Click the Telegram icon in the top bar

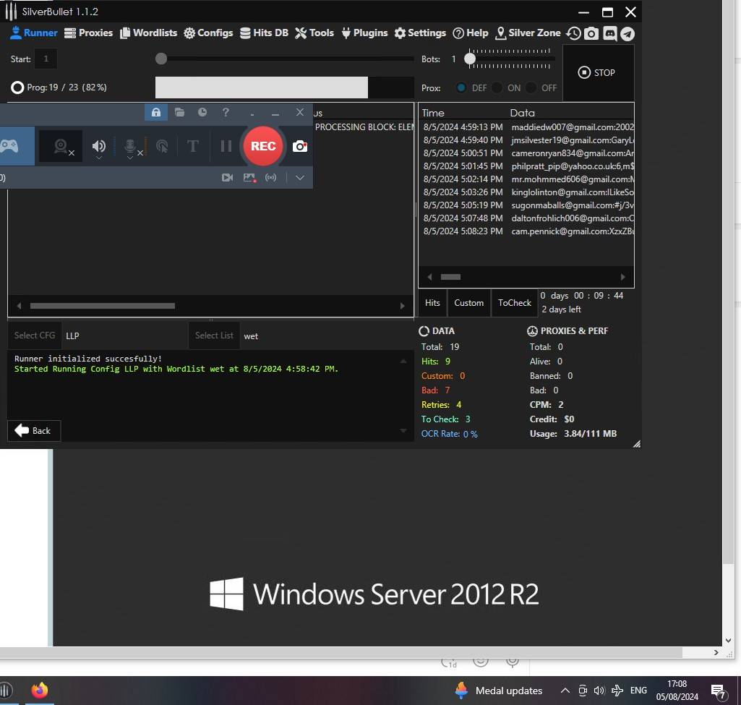[x=628, y=33]
